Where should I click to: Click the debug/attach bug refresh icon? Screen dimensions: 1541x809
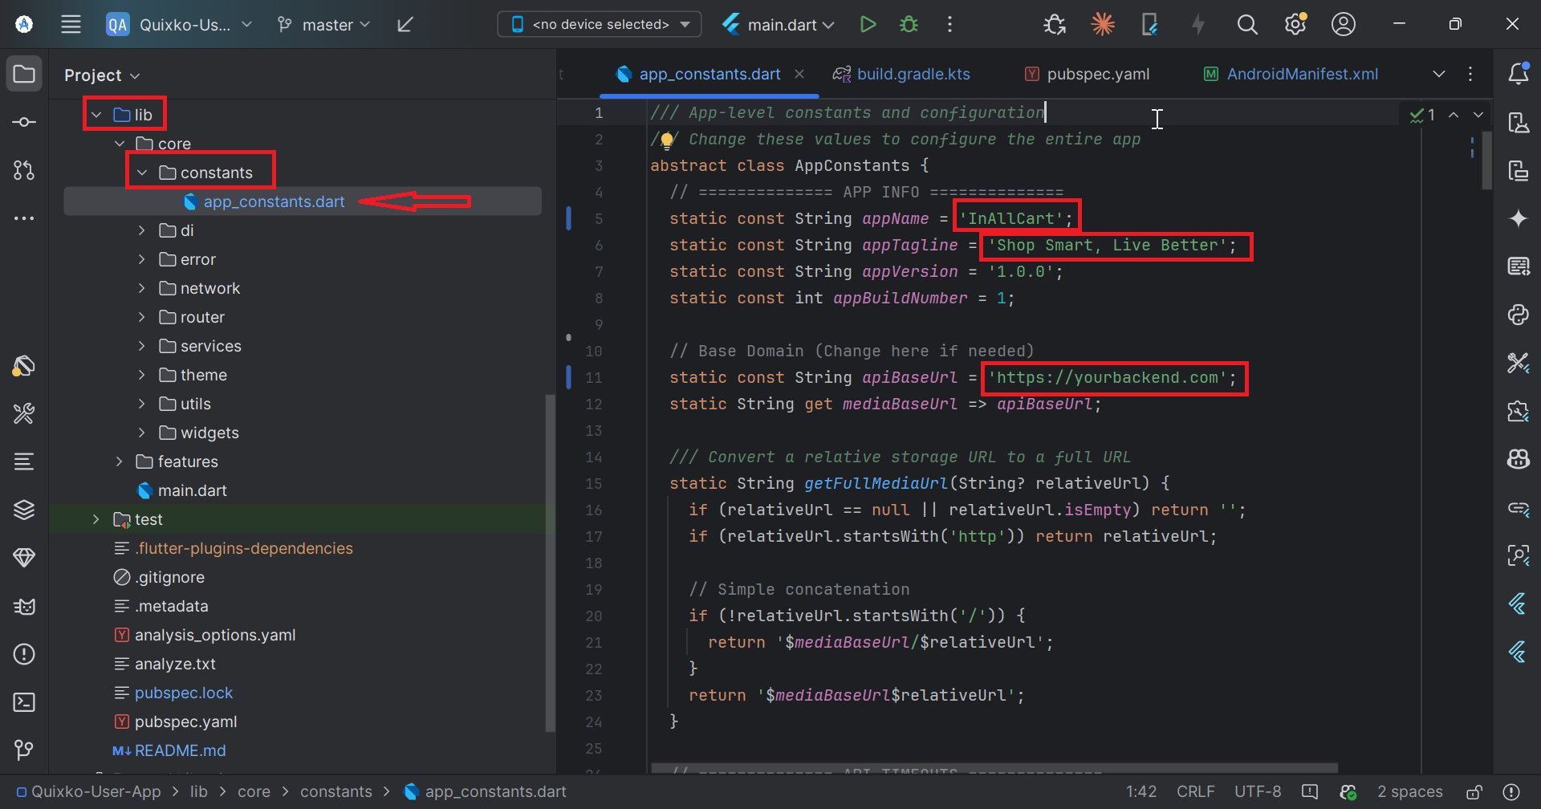(x=1055, y=24)
